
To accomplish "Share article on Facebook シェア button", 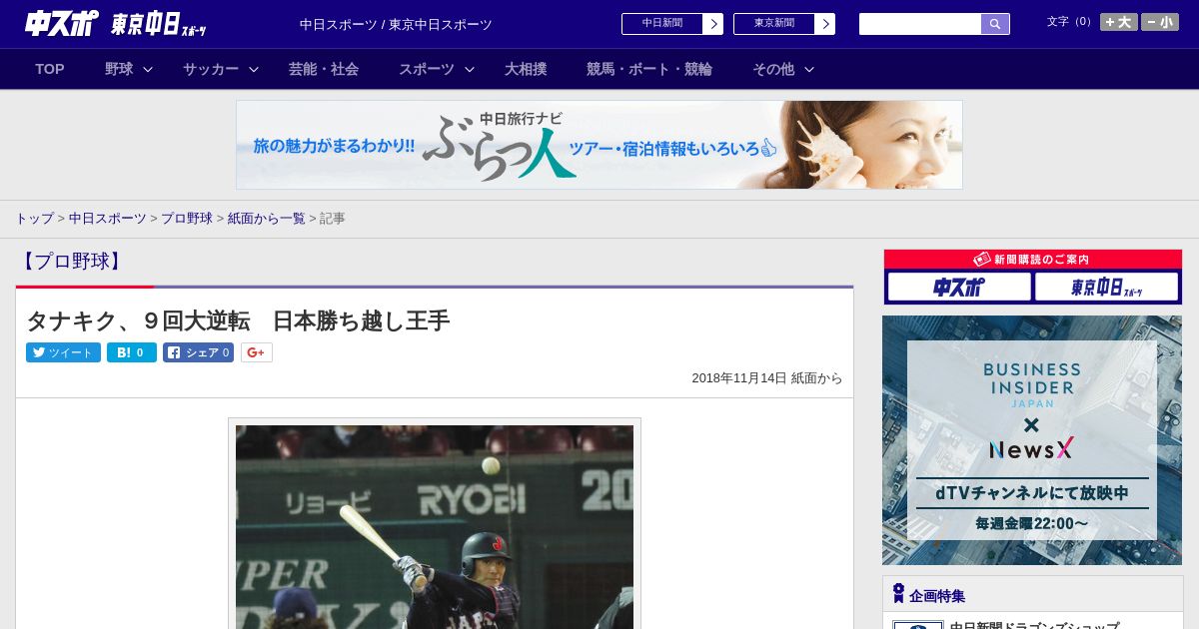I will pyautogui.click(x=198, y=352).
